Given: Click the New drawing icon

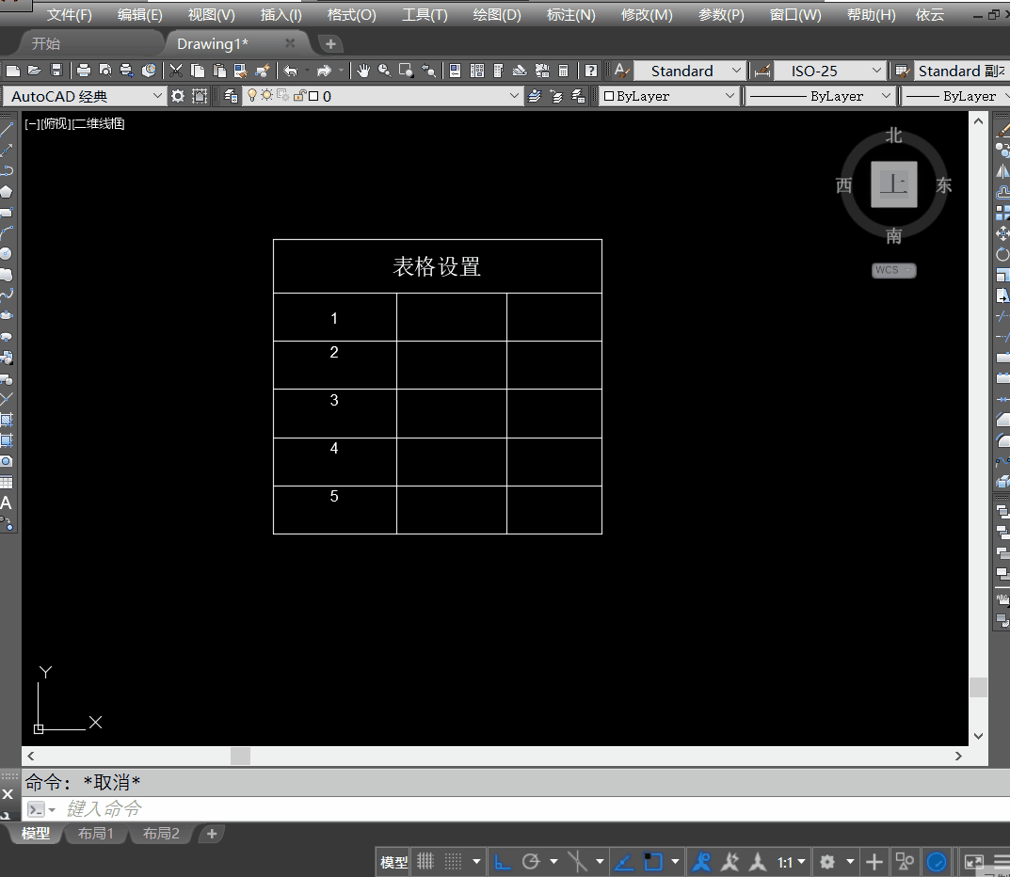Looking at the screenshot, I should (13, 71).
